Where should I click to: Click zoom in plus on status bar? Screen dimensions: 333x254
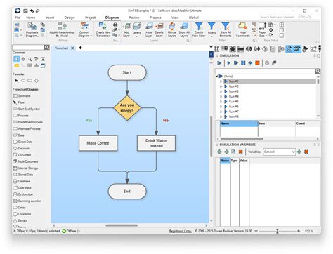click(x=299, y=231)
